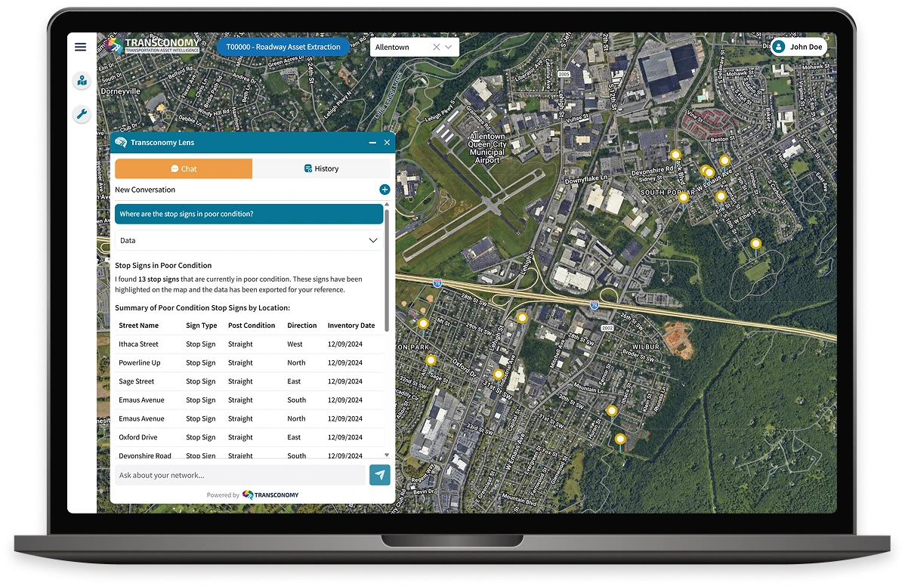Click the John Doe user avatar icon
Viewport: 905px width, 586px height.
pyautogui.click(x=778, y=47)
